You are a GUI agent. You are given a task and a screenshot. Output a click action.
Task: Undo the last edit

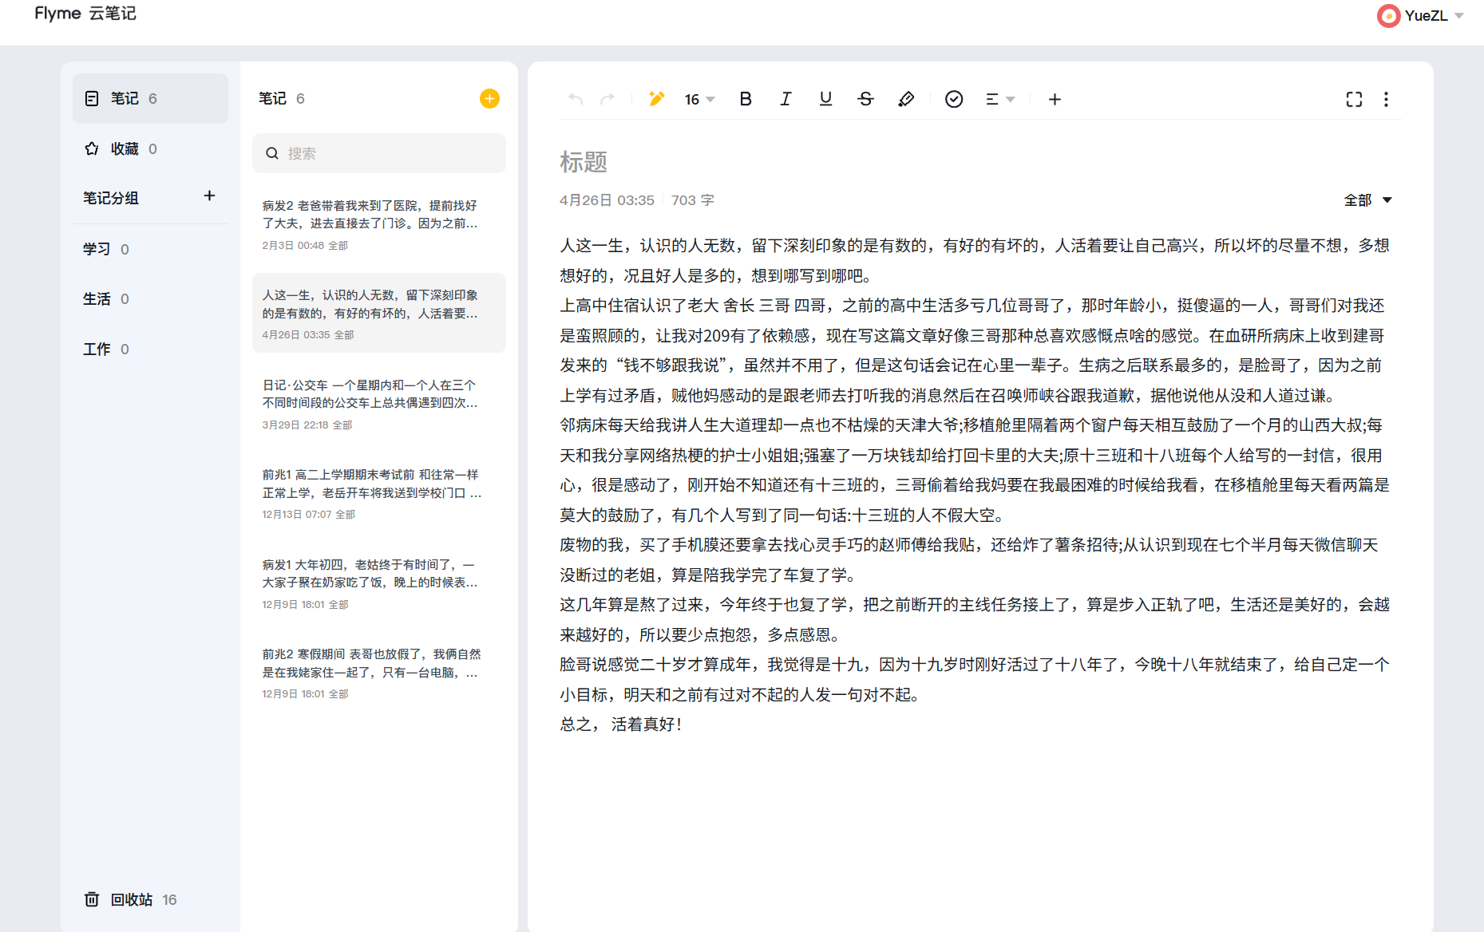[574, 99]
